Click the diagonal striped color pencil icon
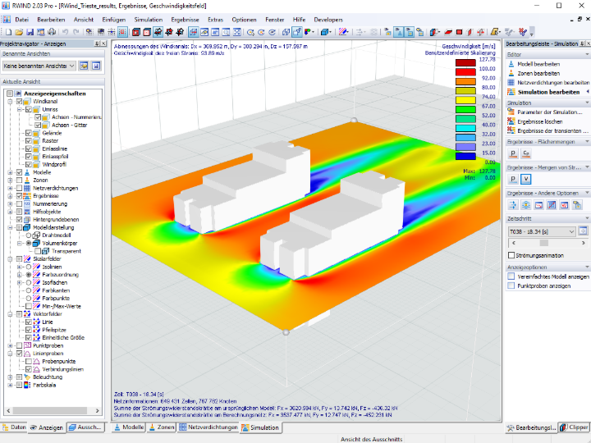 (x=343, y=32)
